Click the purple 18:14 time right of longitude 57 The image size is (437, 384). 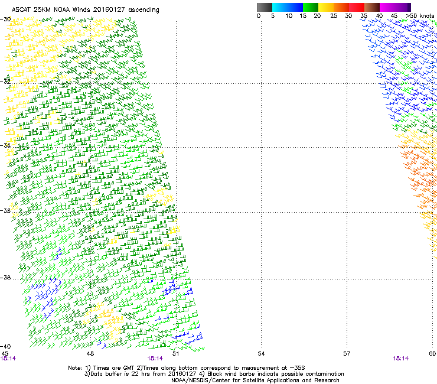(x=401, y=359)
